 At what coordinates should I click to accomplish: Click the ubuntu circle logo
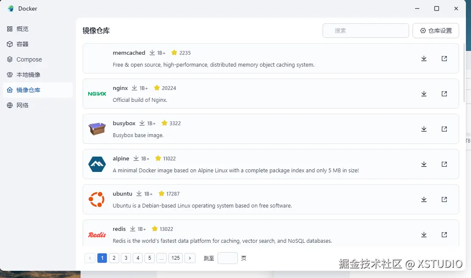coord(97,199)
